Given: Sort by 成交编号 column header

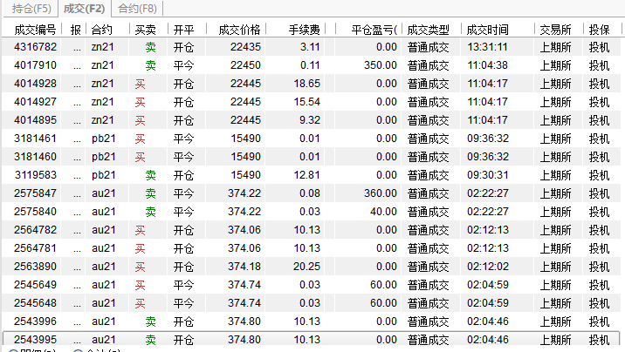Looking at the screenshot, I should (x=36, y=30).
